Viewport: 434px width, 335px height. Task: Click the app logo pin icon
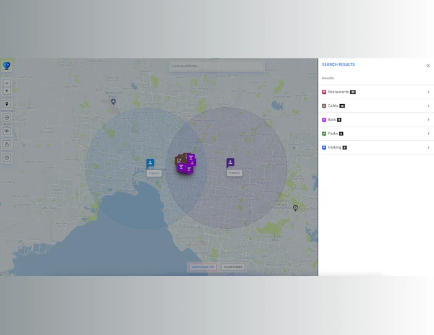point(7,66)
